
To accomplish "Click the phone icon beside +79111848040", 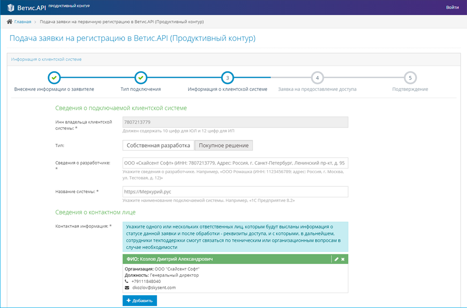I will (127, 282).
